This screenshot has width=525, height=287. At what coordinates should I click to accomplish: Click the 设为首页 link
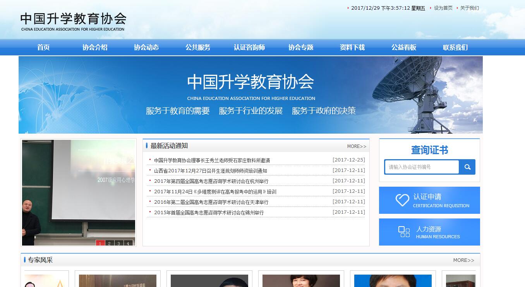pyautogui.click(x=443, y=8)
